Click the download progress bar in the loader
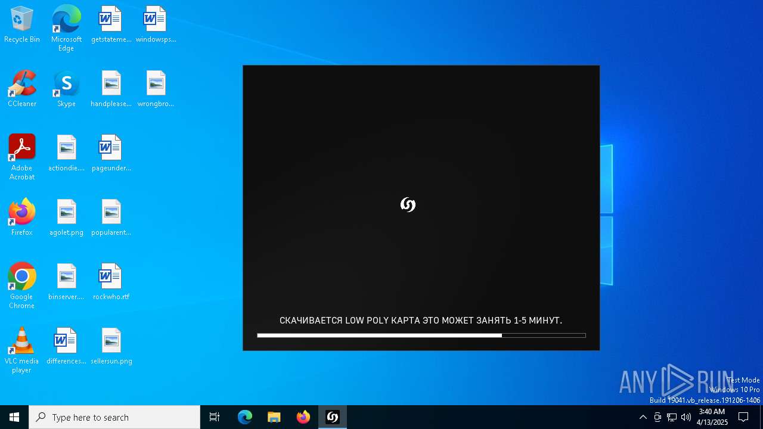Screen dimensions: 763x429 point(421,335)
